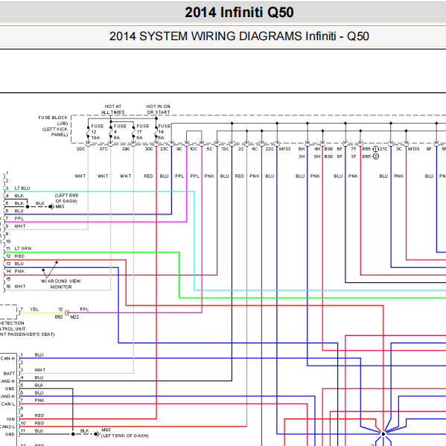Image resolution: width=446 pixels, height=446 pixels.
Task: Click M93 ground symbol near pin 5 BLK
Action: pyautogui.click(x=51, y=207)
